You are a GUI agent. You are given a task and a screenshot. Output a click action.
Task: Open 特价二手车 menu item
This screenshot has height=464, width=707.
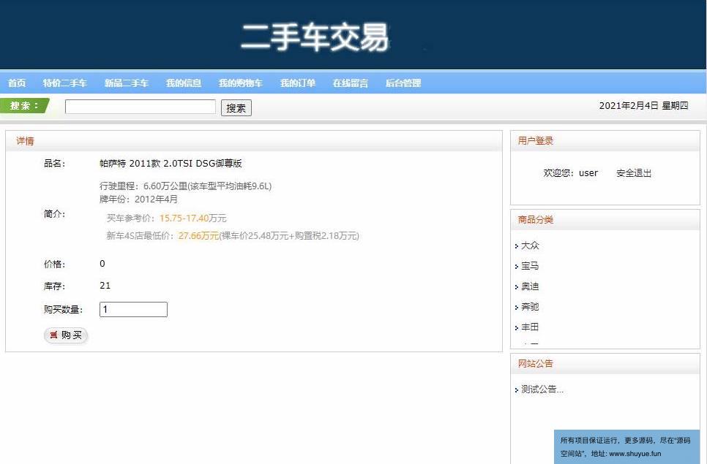coord(65,83)
